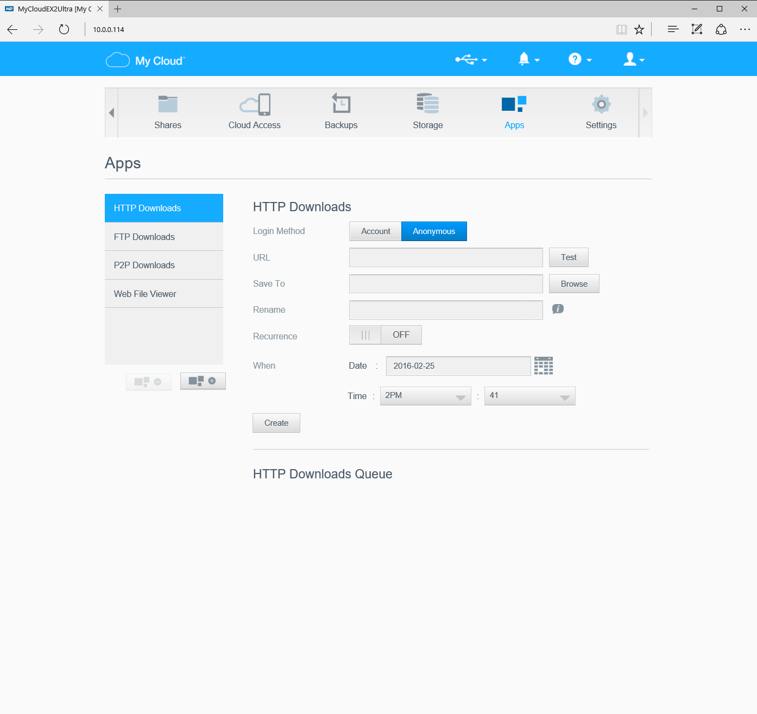This screenshot has height=714, width=757.
Task: Expand the minutes dropdown showing 41
Action: (529, 396)
